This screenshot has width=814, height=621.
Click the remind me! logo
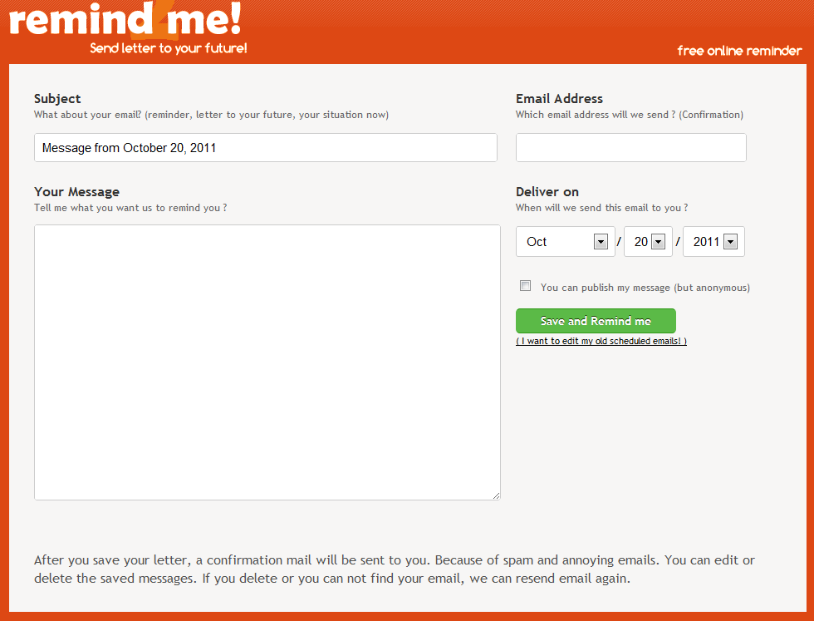point(126,20)
